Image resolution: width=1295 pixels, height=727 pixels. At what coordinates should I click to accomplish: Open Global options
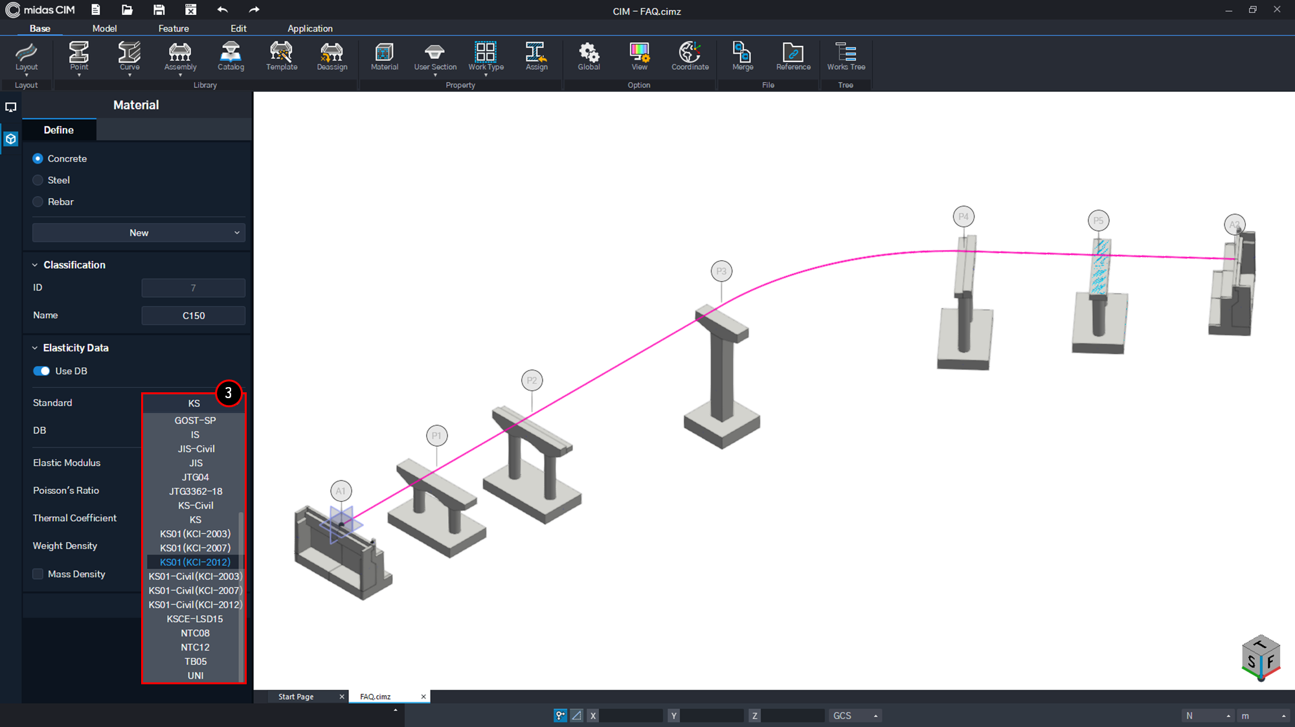click(589, 56)
